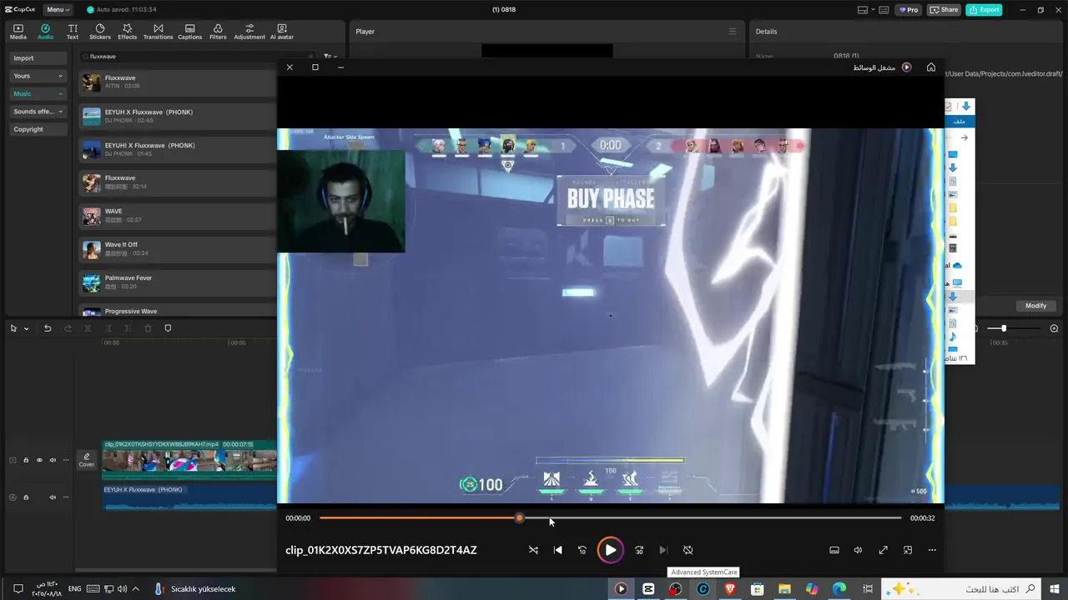Click the Pro badge button
Image resolution: width=1068 pixels, height=600 pixels.
click(908, 10)
